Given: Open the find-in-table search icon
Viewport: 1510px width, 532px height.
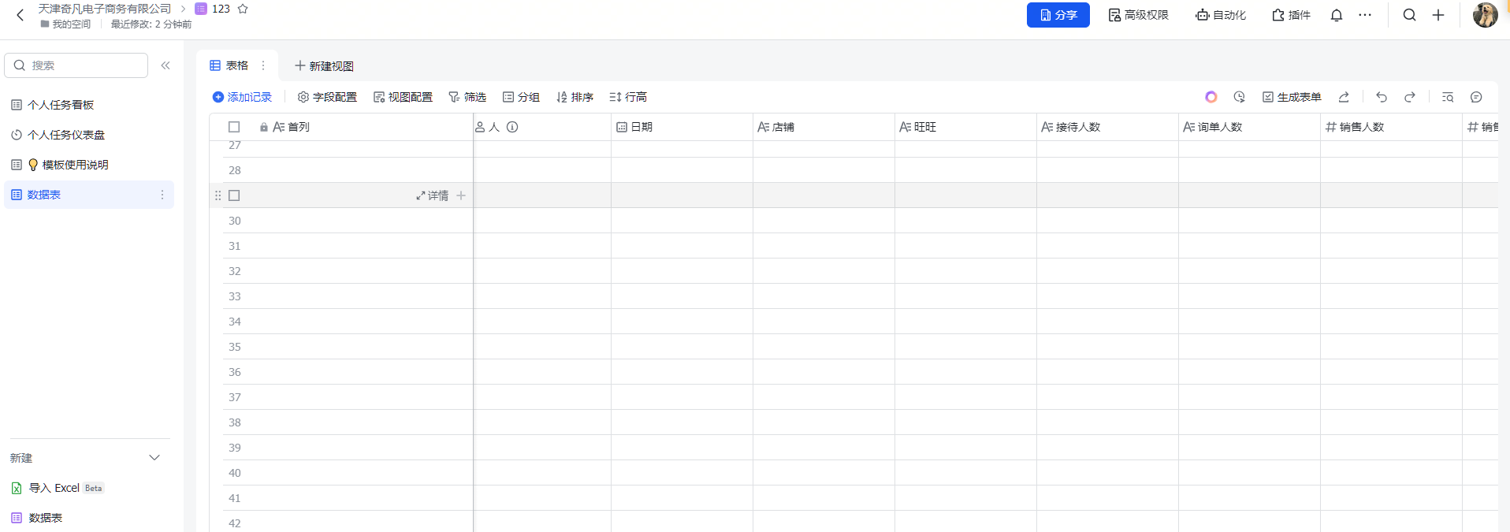Looking at the screenshot, I should click(x=1448, y=97).
